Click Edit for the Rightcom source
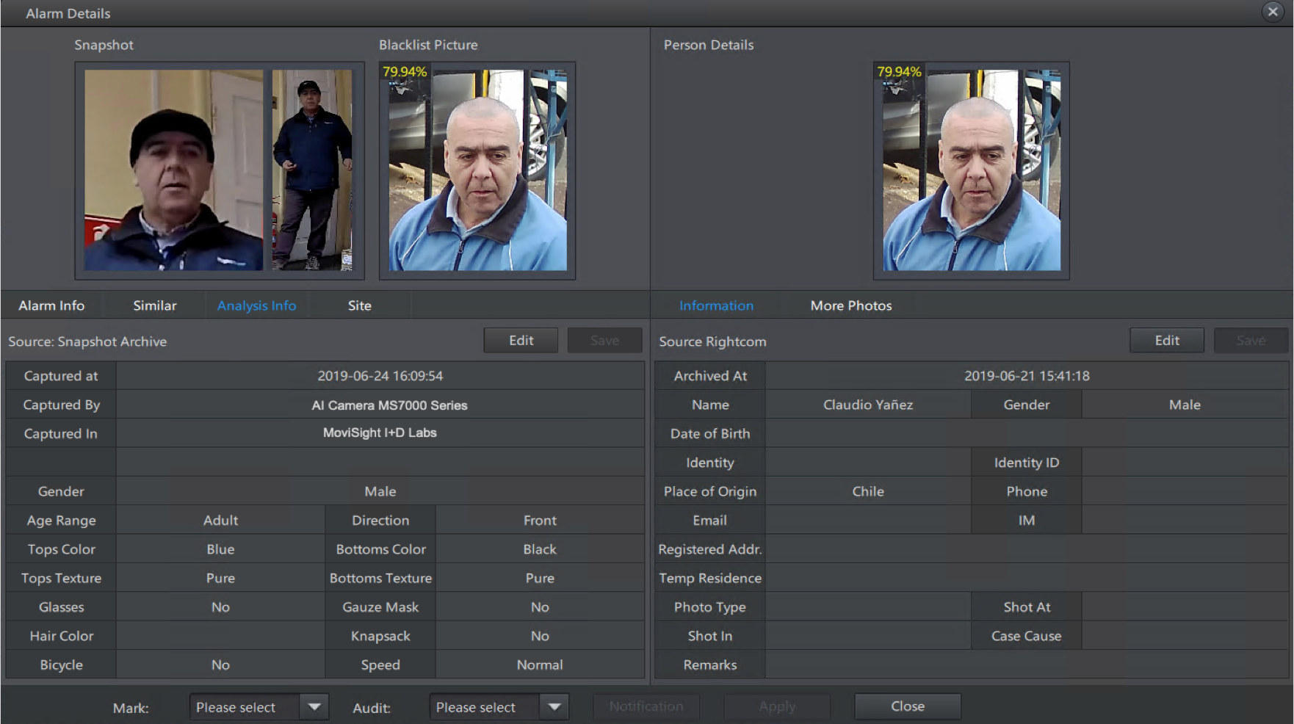This screenshot has height=724, width=1294. coord(1166,341)
